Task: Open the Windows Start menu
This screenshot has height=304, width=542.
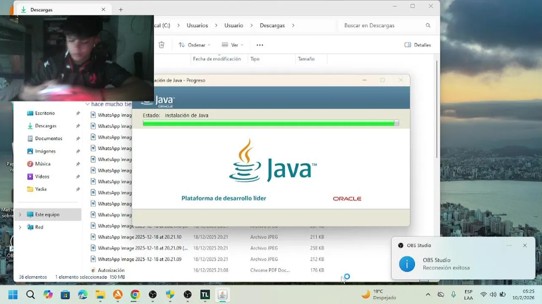Action: pyautogui.click(x=13, y=294)
